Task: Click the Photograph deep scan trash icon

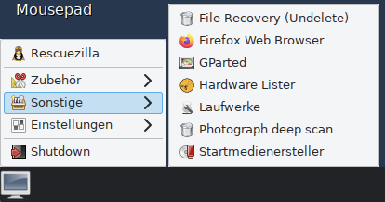Action: pos(187,130)
